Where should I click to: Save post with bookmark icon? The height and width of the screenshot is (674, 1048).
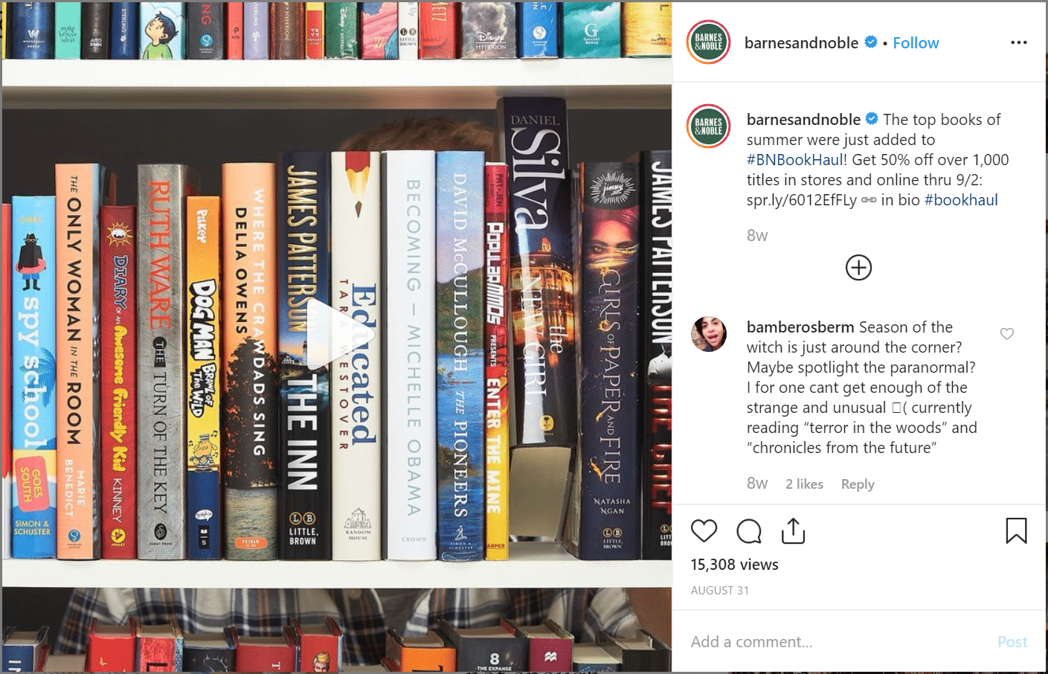tap(1016, 531)
